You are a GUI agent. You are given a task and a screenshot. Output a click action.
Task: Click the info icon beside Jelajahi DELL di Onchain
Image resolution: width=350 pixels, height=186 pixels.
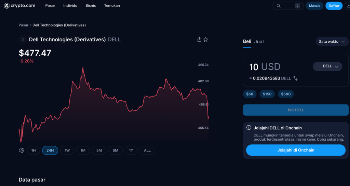249,128
